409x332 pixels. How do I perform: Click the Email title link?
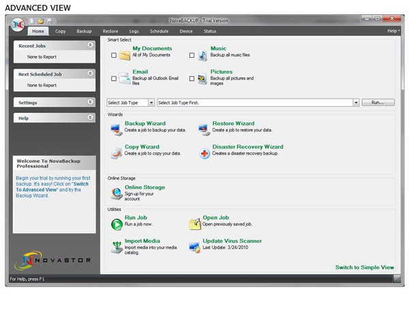(140, 71)
